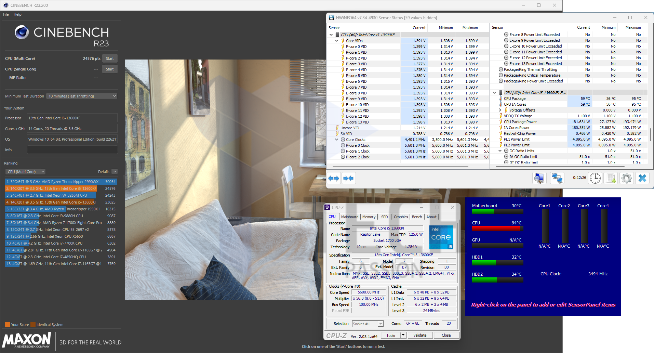This screenshot has width=654, height=353.
Task: Open the HWiNFO monitor with magnifier icon
Action: coord(539,178)
